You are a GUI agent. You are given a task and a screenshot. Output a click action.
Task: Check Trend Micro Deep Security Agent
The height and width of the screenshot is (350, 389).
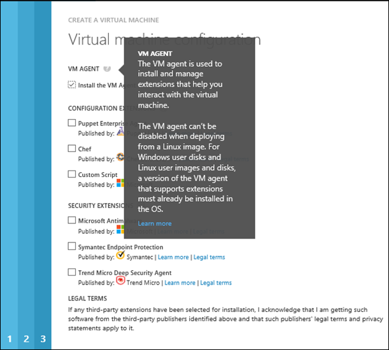click(72, 272)
